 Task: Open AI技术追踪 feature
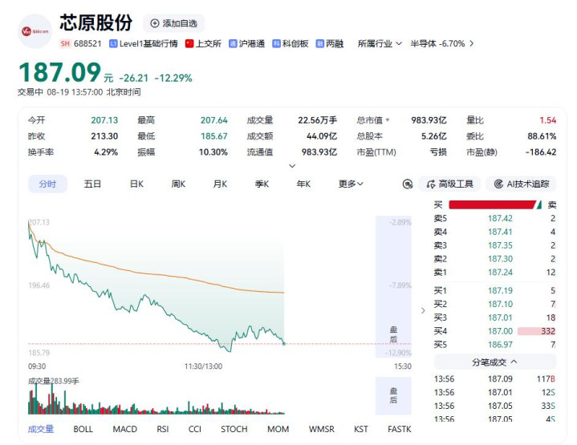pyautogui.click(x=522, y=184)
